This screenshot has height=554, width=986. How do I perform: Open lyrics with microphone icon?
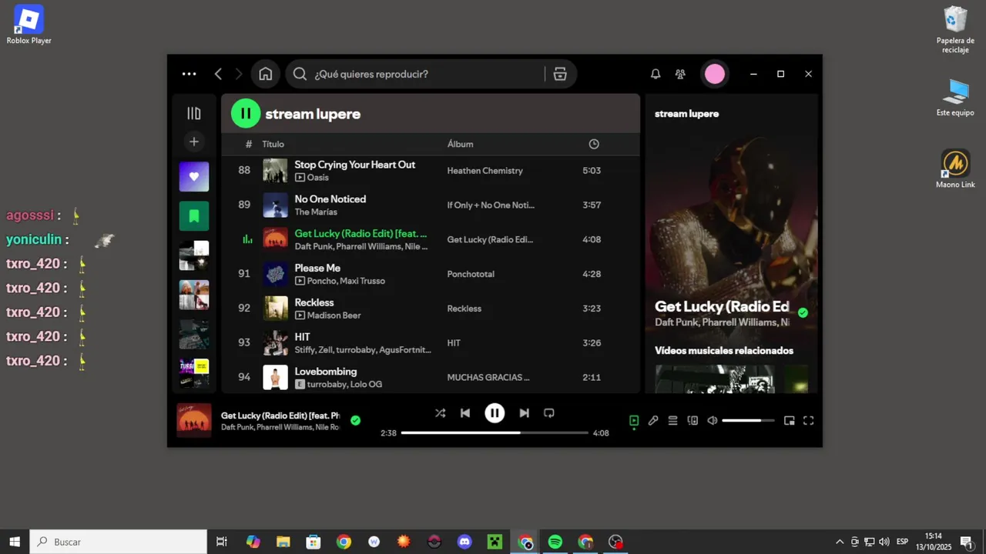pos(653,421)
